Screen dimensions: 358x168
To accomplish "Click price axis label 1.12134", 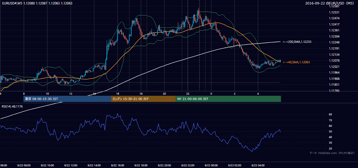I will pos(334,55).
